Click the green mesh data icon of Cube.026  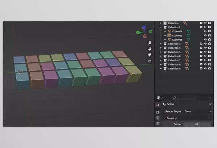188,39
